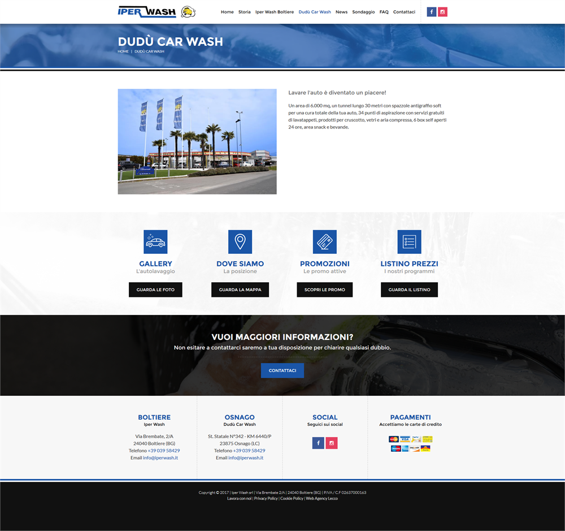Click the OSNAGO footer heading
This screenshot has width=565, height=531.
pyautogui.click(x=240, y=417)
